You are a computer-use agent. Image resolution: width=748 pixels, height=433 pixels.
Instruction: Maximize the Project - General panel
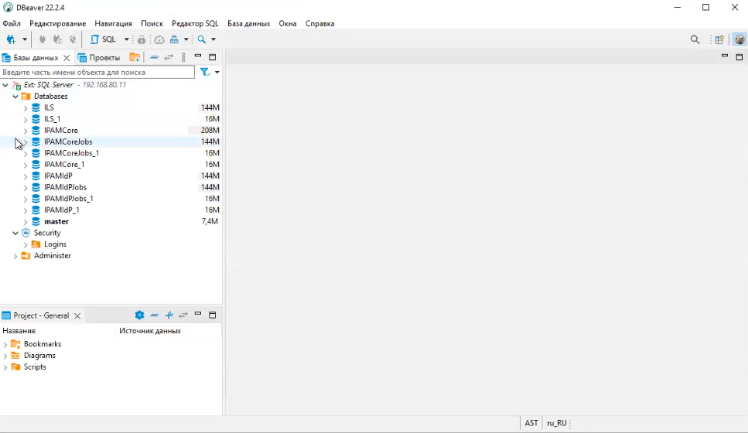[x=213, y=315]
